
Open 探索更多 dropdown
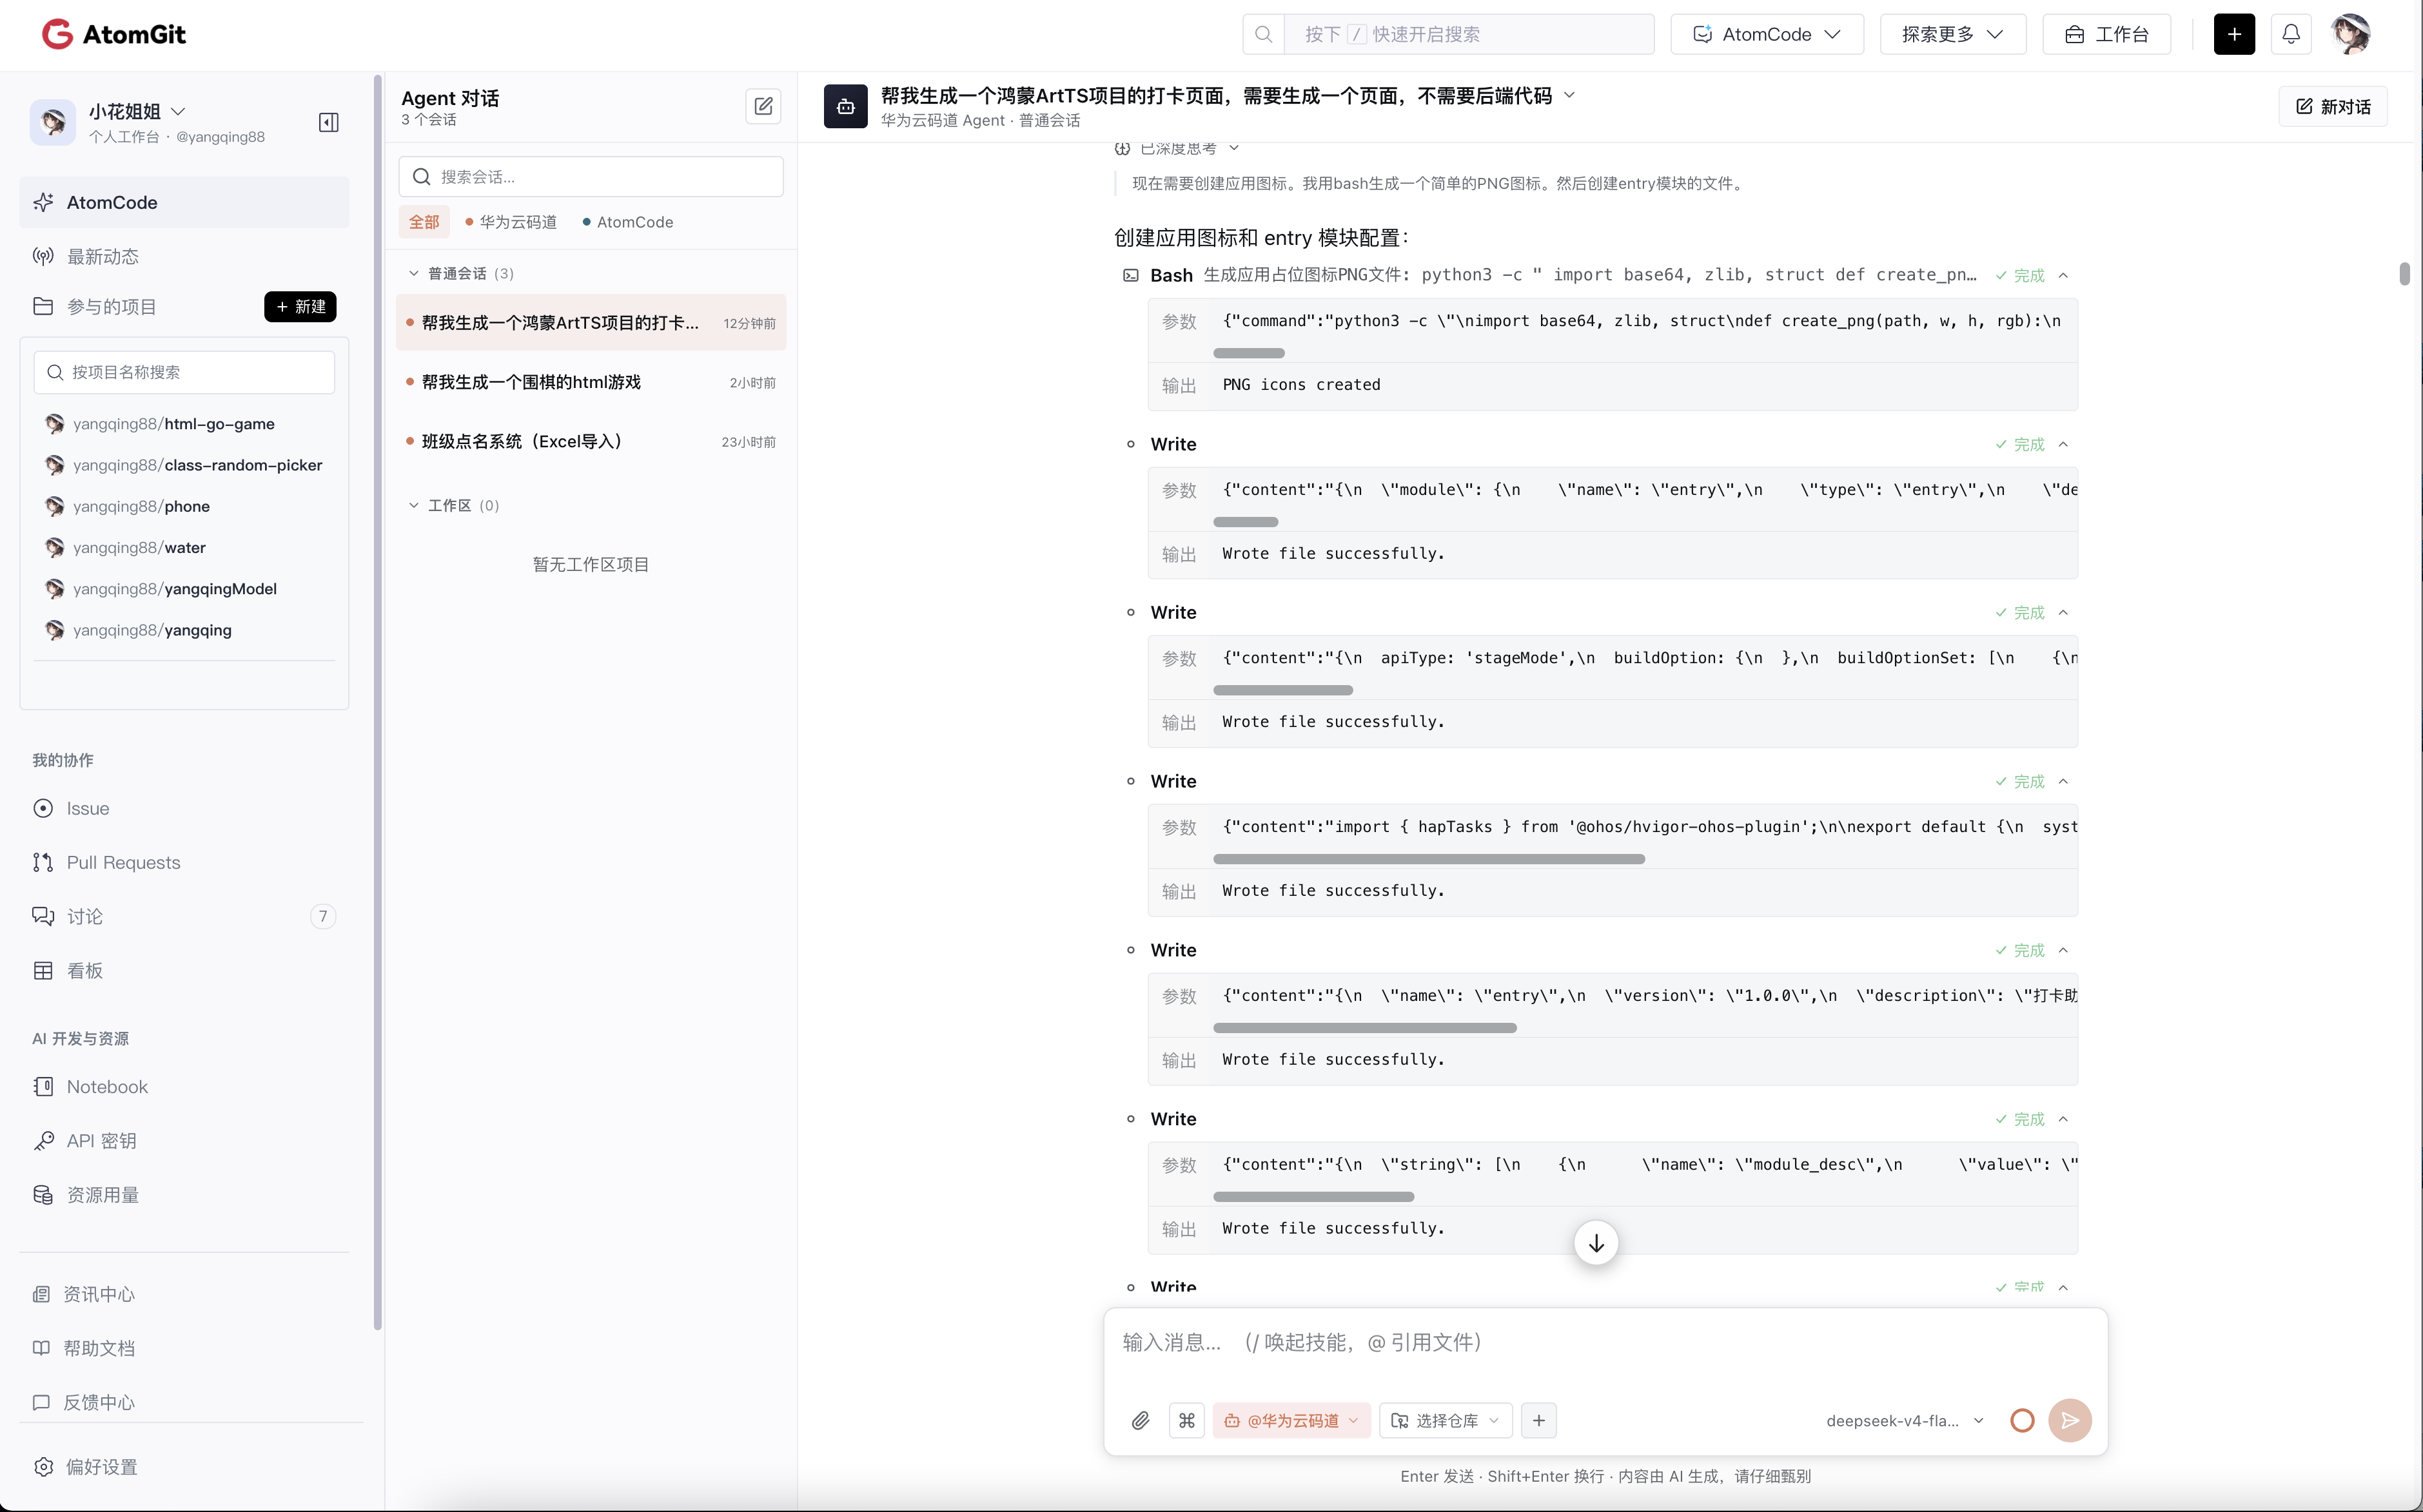(1953, 34)
